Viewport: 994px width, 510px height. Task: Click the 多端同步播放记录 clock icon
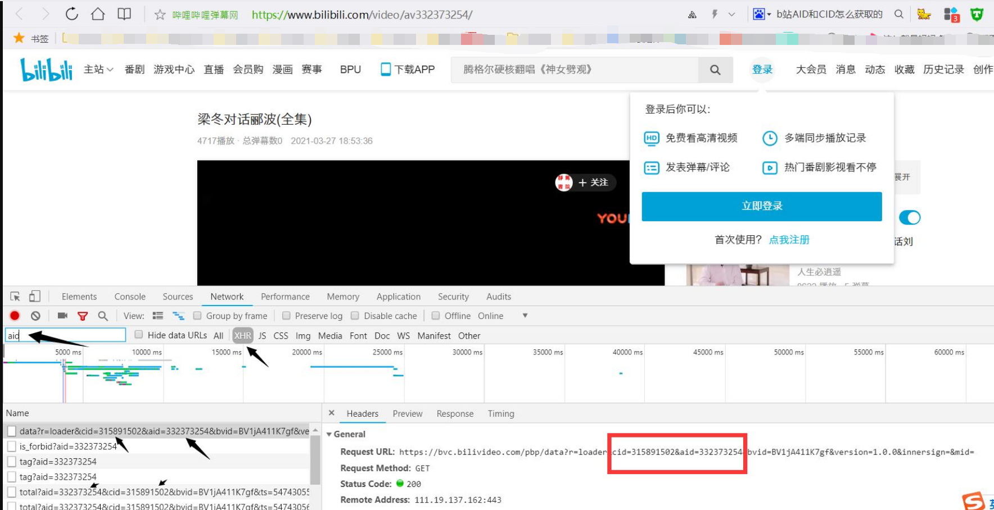click(770, 138)
